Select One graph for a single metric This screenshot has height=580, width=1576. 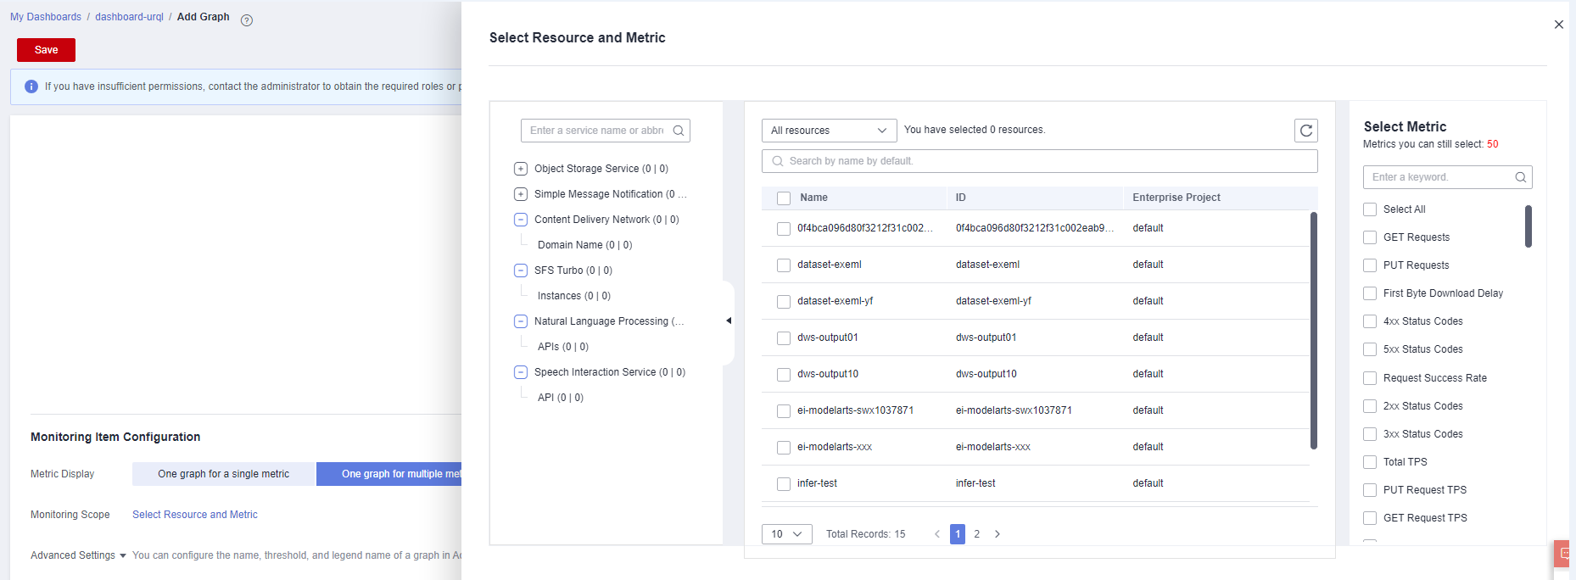(x=224, y=474)
